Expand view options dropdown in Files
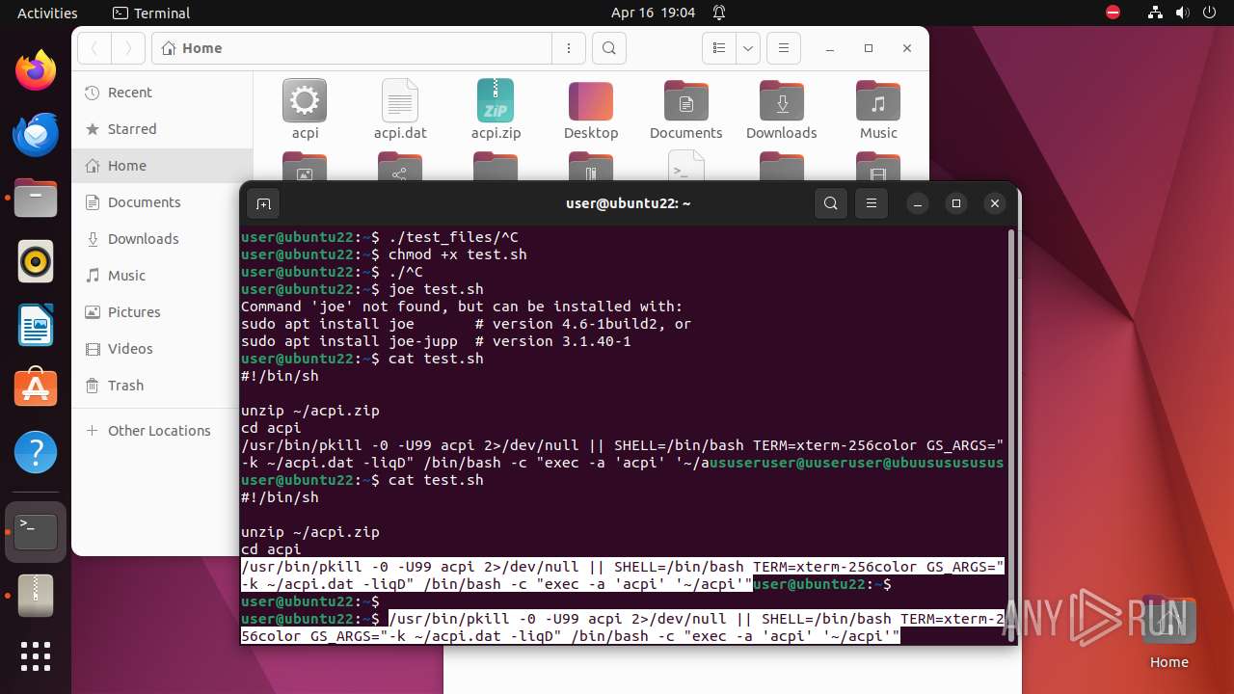The height and width of the screenshot is (694, 1234). 748,48
